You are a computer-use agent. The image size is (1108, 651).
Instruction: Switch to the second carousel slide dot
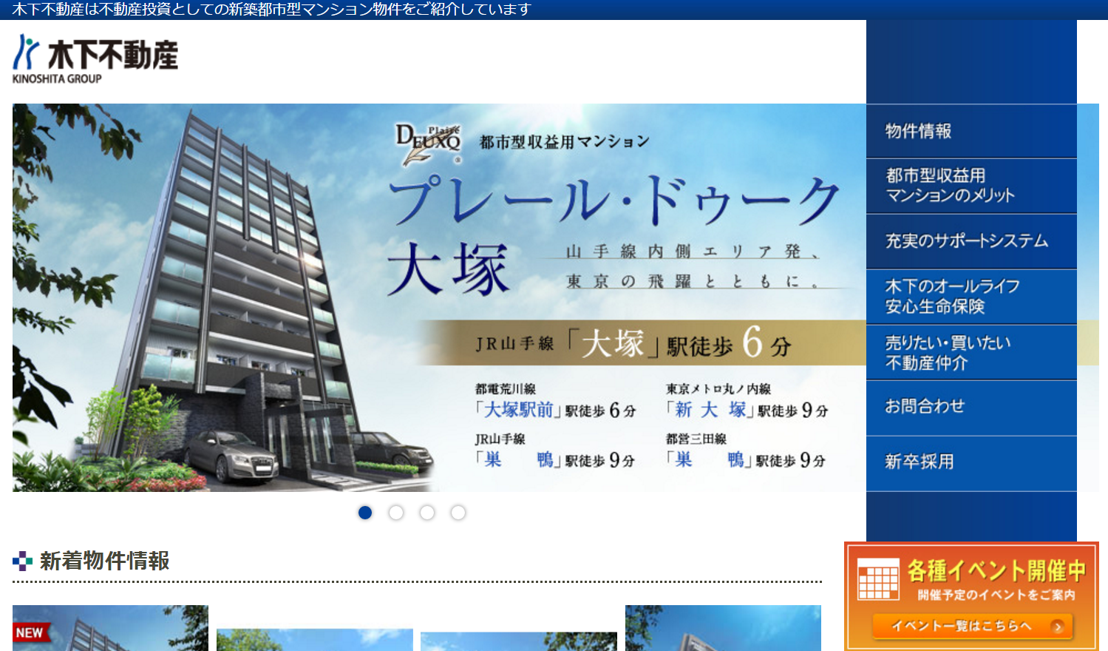(396, 513)
